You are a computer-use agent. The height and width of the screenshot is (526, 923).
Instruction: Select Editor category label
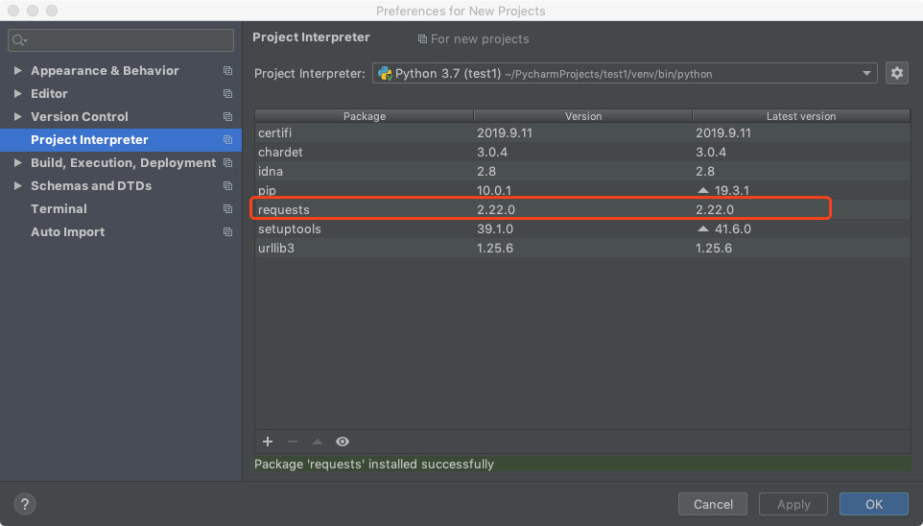(49, 94)
